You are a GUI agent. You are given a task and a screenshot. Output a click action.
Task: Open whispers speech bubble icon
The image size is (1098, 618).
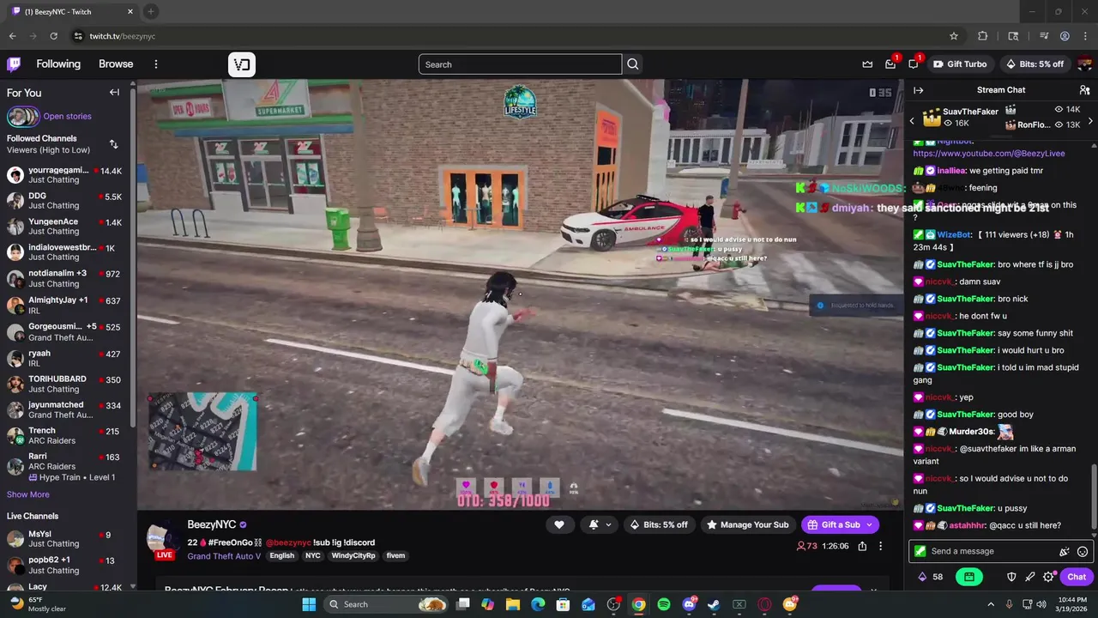click(914, 64)
